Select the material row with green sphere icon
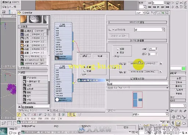The height and width of the screenshot is (135, 188). pos(33,64)
